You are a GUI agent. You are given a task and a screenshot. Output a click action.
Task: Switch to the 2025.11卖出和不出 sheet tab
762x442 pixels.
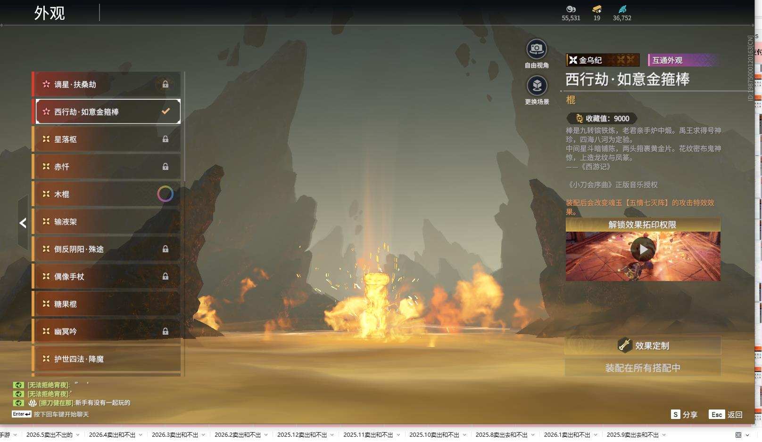click(368, 435)
